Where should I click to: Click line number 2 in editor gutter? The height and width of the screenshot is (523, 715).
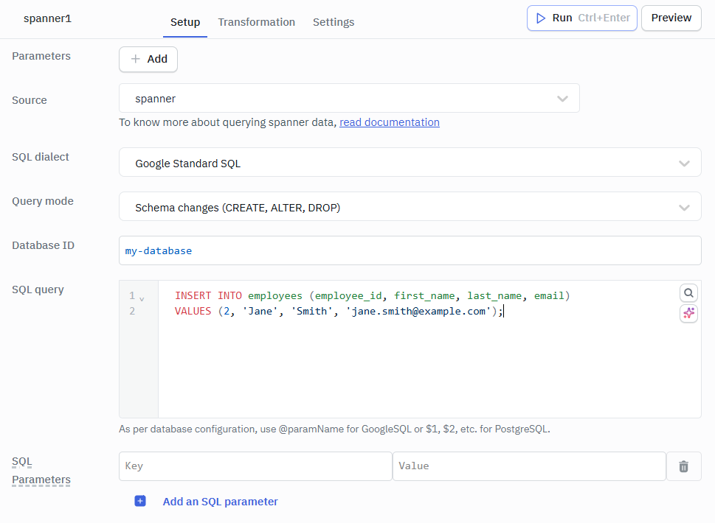(x=132, y=312)
